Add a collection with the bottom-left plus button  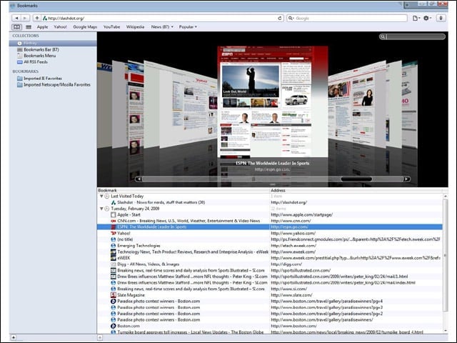(x=14, y=337)
